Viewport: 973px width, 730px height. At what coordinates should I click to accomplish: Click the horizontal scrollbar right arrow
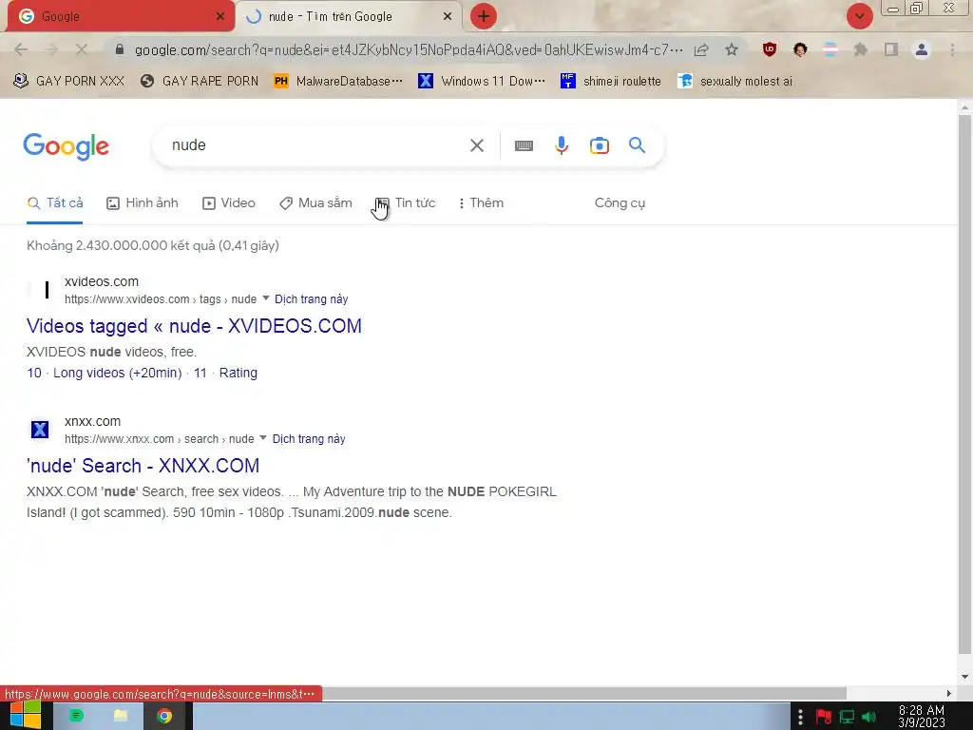(x=949, y=693)
